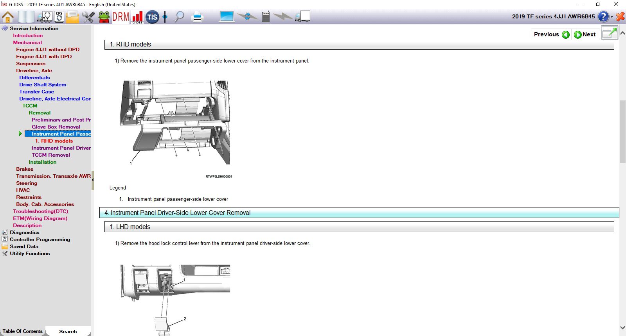Click the scroll up arrow of content pane
The width and height of the screenshot is (626, 336).
(622, 33)
